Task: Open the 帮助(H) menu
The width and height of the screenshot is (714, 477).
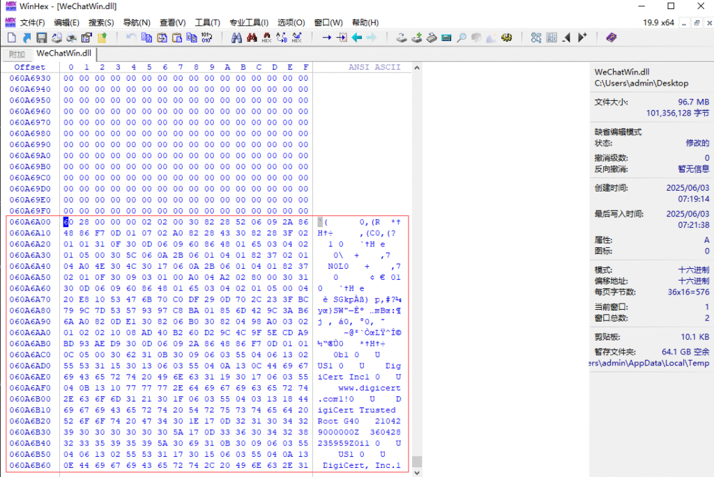Action: 365,23
